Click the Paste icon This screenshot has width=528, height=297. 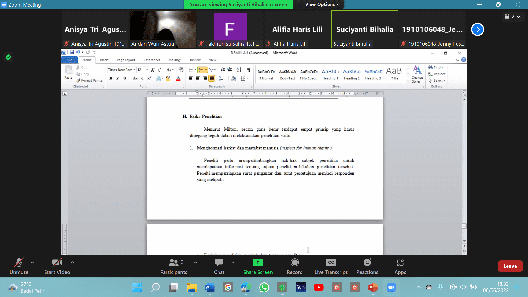coord(68,70)
